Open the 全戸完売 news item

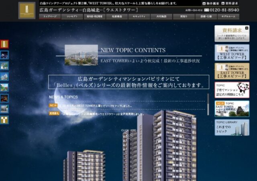[102, 114]
